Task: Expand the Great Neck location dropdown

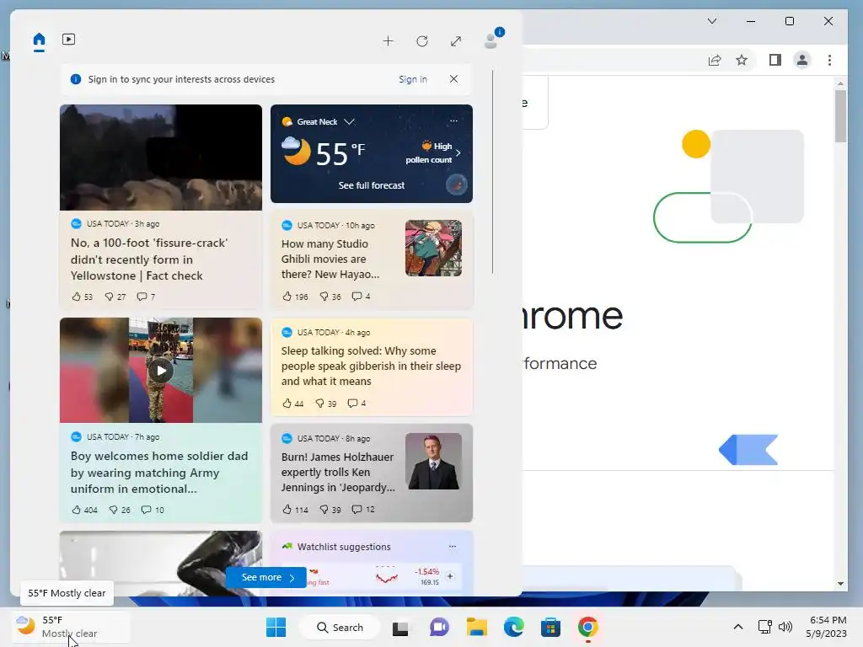Action: tap(349, 121)
